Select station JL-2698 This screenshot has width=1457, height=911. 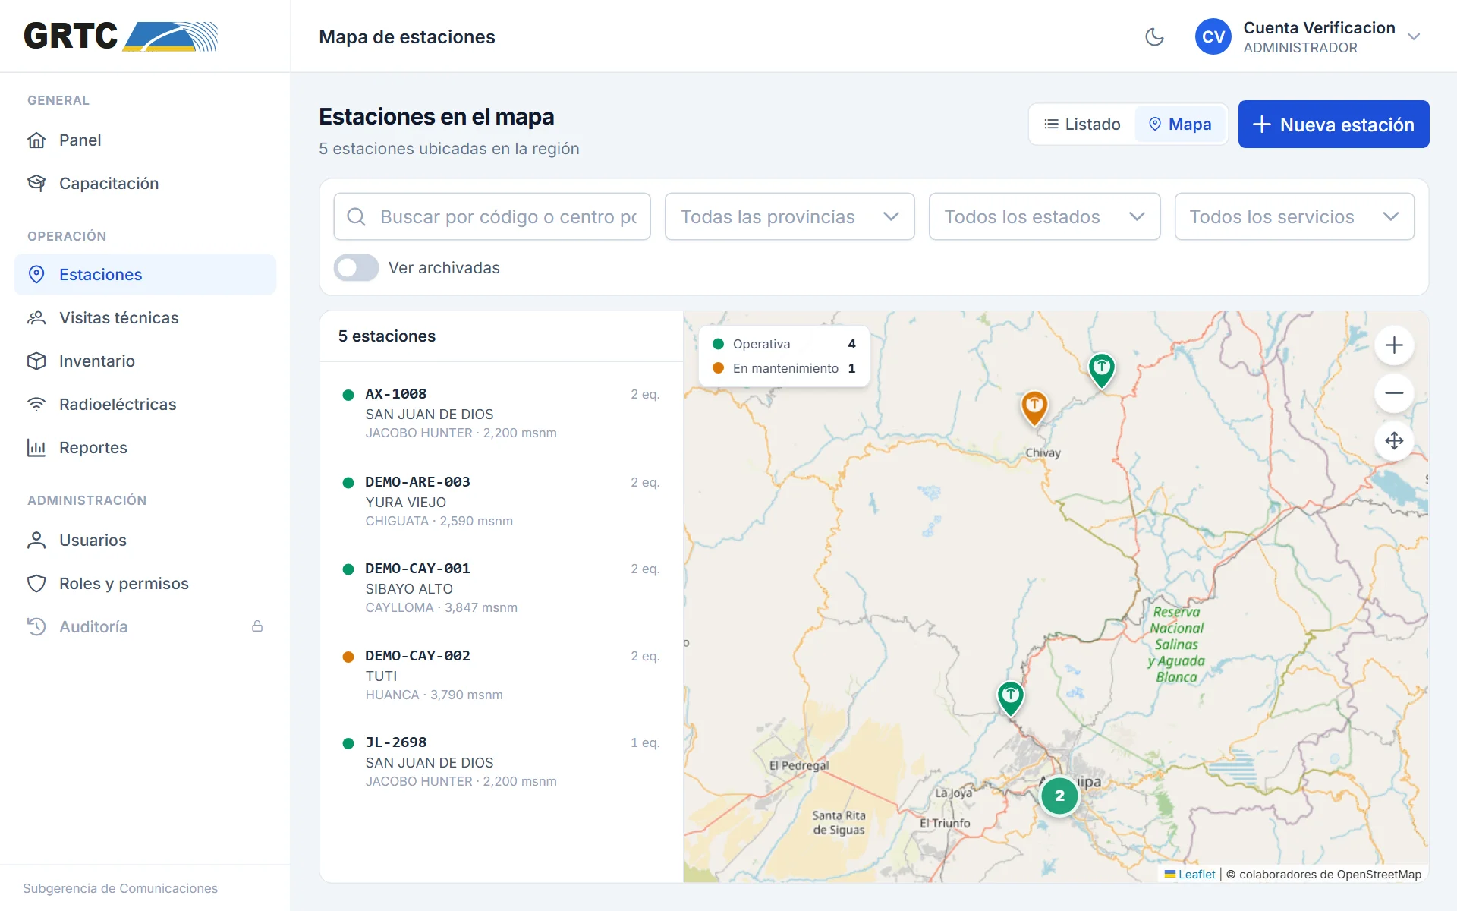pyautogui.click(x=502, y=761)
